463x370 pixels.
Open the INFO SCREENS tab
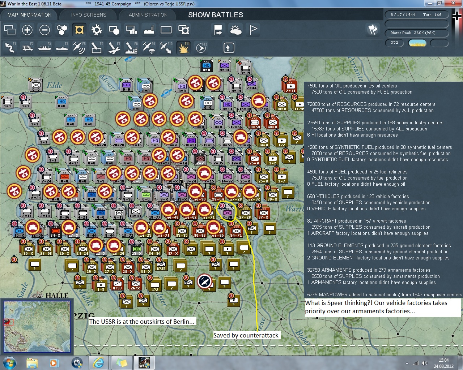tap(89, 15)
